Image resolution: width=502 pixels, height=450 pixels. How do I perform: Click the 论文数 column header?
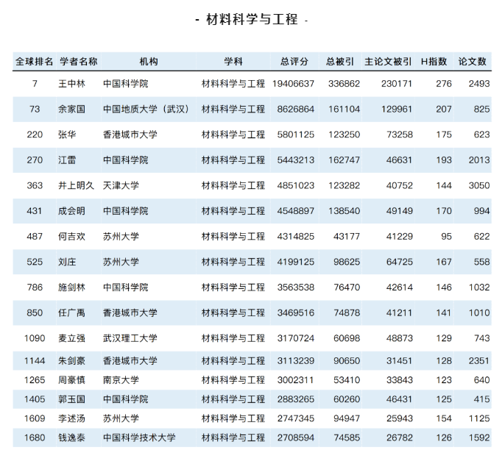click(473, 62)
